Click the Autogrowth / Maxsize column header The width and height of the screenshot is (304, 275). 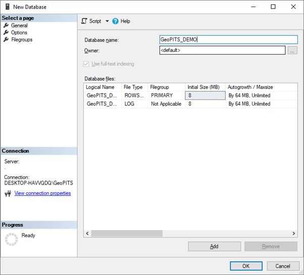262,87
